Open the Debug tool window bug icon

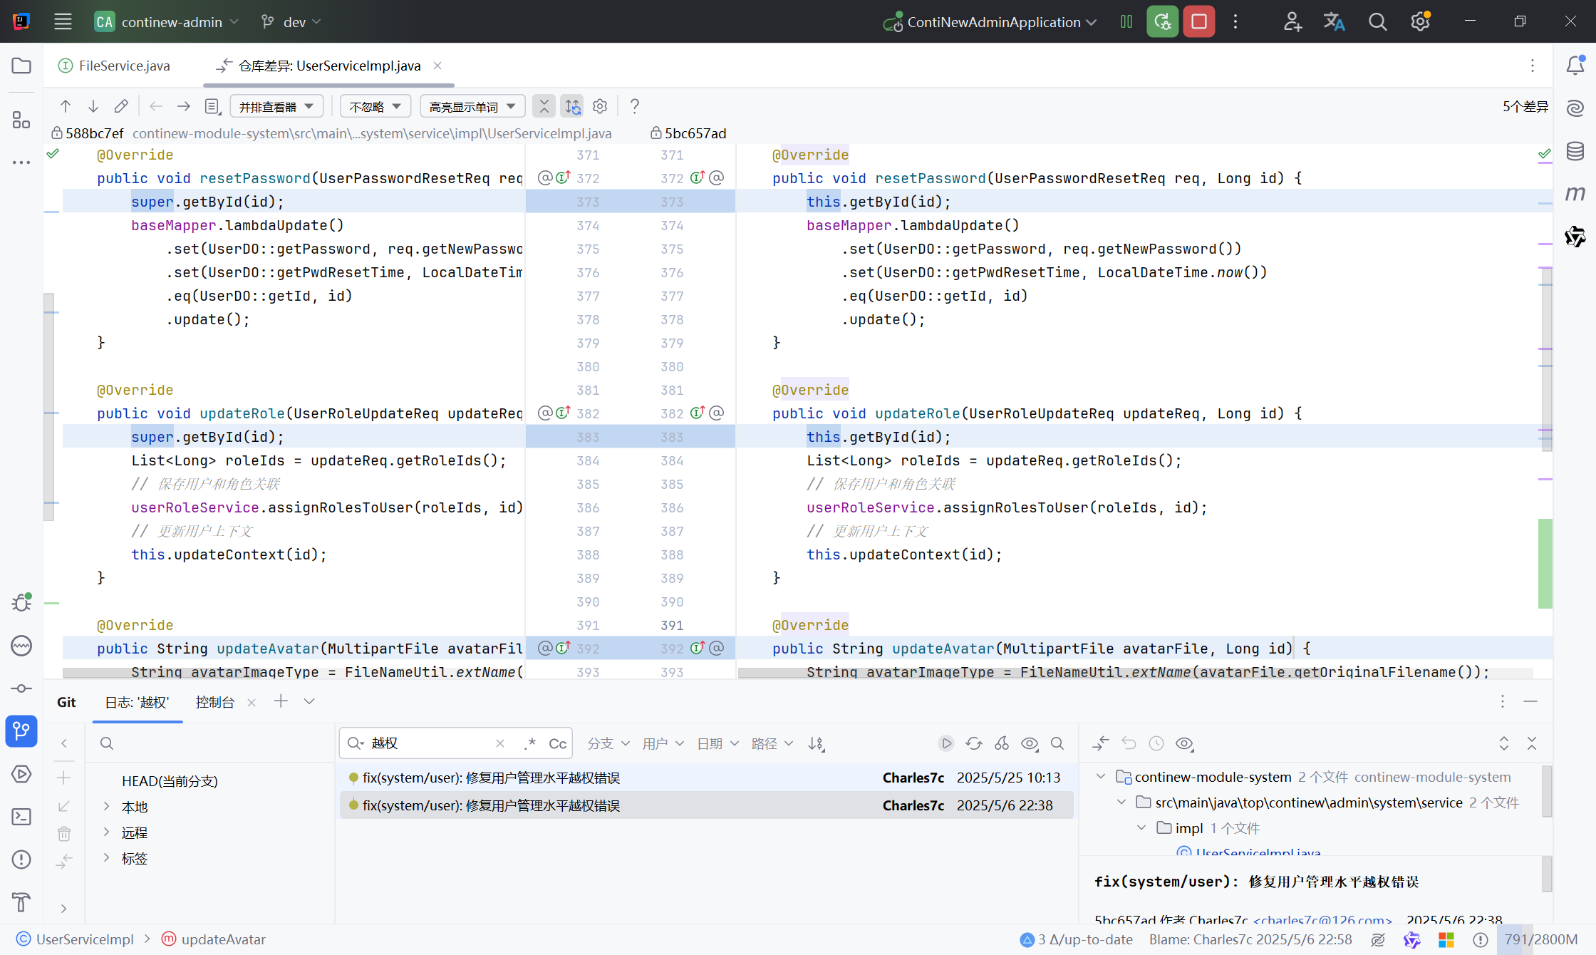[x=21, y=603]
